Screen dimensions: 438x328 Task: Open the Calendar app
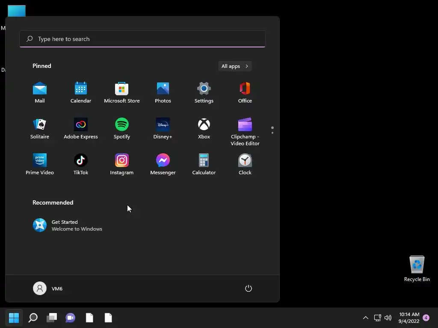coord(81,93)
